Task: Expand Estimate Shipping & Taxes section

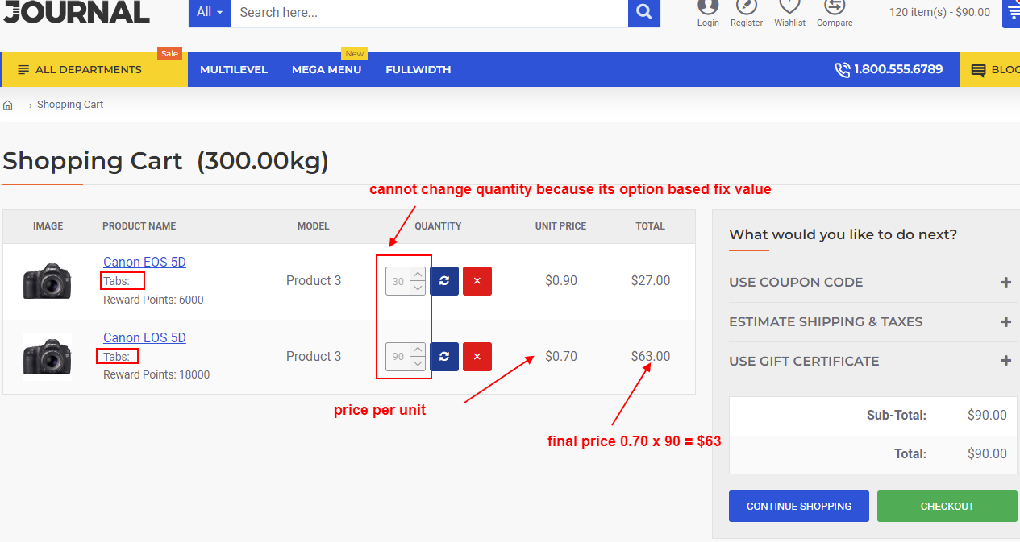Action: 869,322
